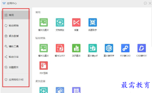This screenshot has width=152, height=93.
Task: Open the 演示图表 chart tool
Action: click(76, 48)
